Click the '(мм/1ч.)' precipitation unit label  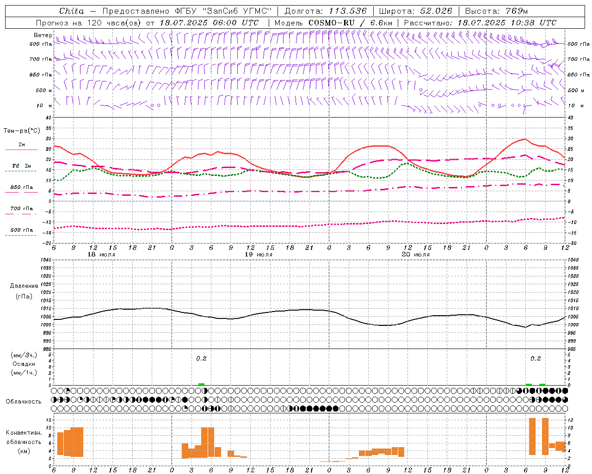[24, 373]
